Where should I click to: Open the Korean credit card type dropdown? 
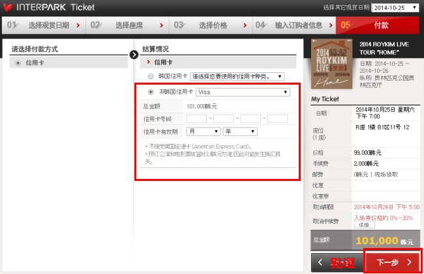pos(237,77)
